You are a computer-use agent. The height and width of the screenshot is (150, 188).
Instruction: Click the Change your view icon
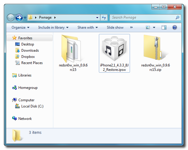pyautogui.click(x=148, y=27)
